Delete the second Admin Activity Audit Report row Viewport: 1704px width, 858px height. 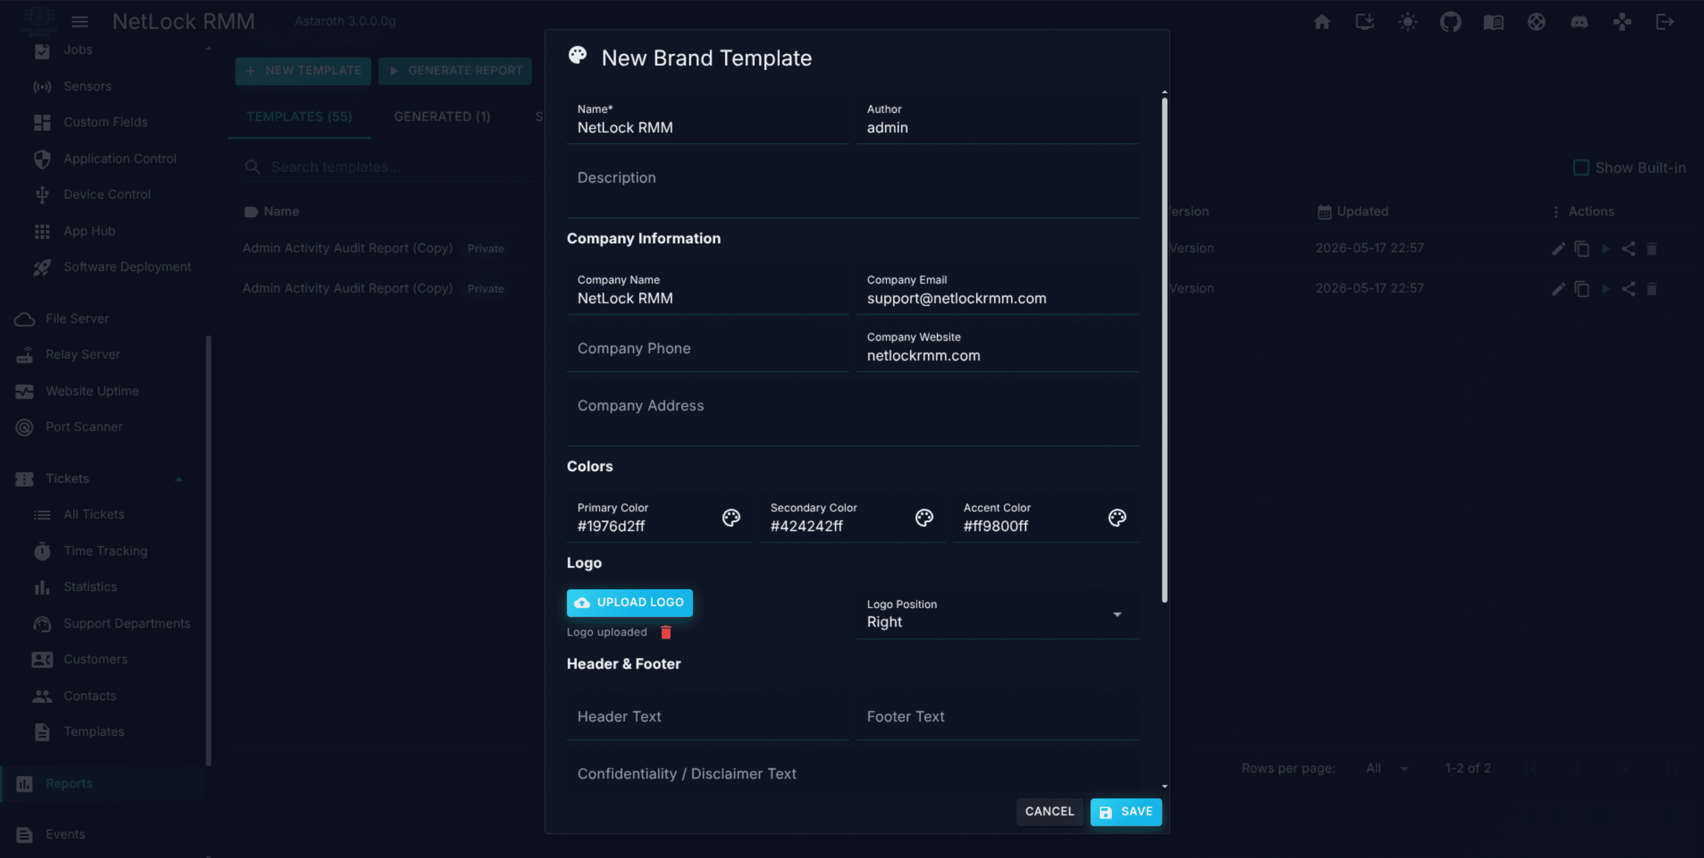point(1651,289)
